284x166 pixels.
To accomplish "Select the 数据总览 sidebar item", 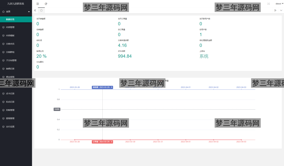I will tap(16, 19).
